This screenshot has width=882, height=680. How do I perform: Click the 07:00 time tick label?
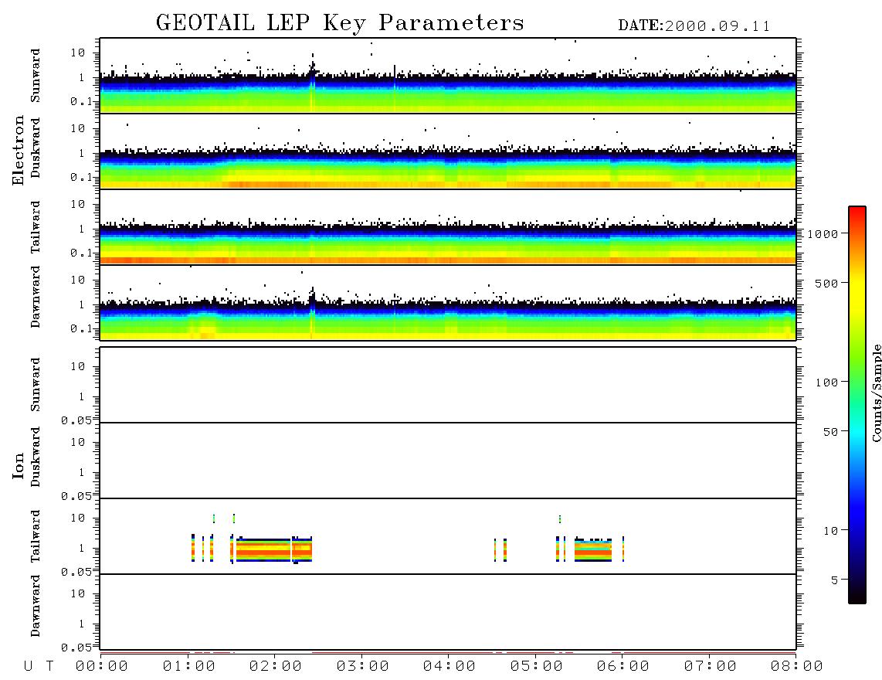(711, 667)
